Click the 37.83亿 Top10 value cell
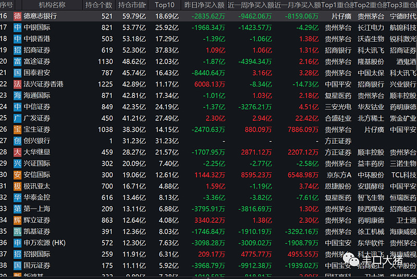Viewport: 417px width, 279px height. tap(167, 50)
